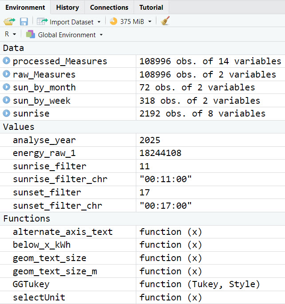Switch to the History tab
The image size is (285, 304).
pos(67,8)
